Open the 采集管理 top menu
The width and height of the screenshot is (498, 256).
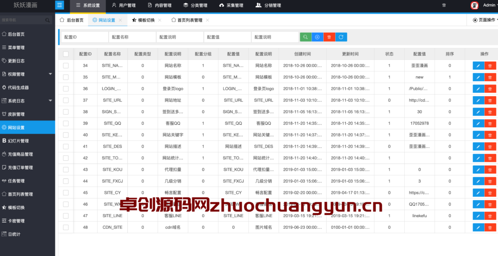pyautogui.click(x=231, y=5)
